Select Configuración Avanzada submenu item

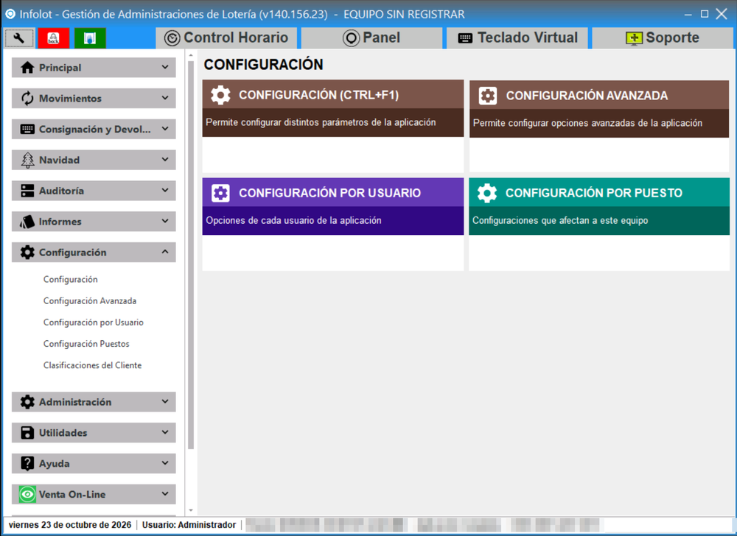[90, 301]
